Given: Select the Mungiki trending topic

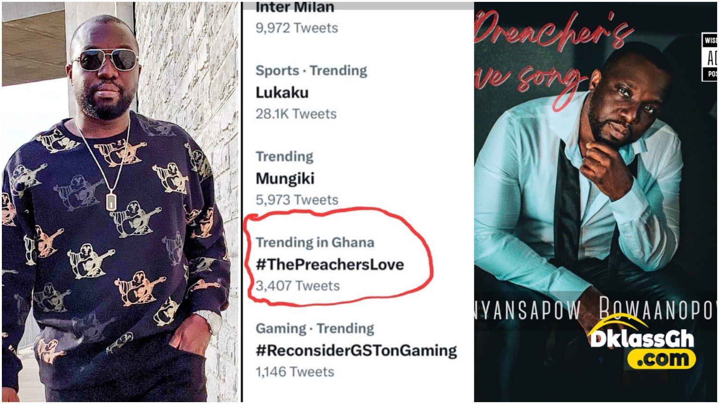Looking at the screenshot, I should click(285, 179).
